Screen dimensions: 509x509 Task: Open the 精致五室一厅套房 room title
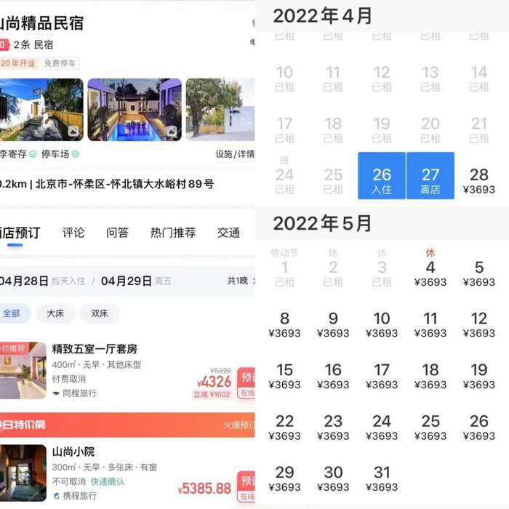95,349
